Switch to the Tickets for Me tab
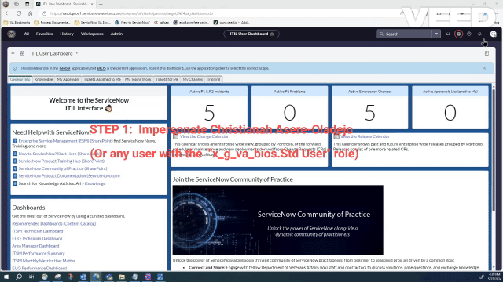Image resolution: width=503 pixels, height=282 pixels. click(x=167, y=79)
